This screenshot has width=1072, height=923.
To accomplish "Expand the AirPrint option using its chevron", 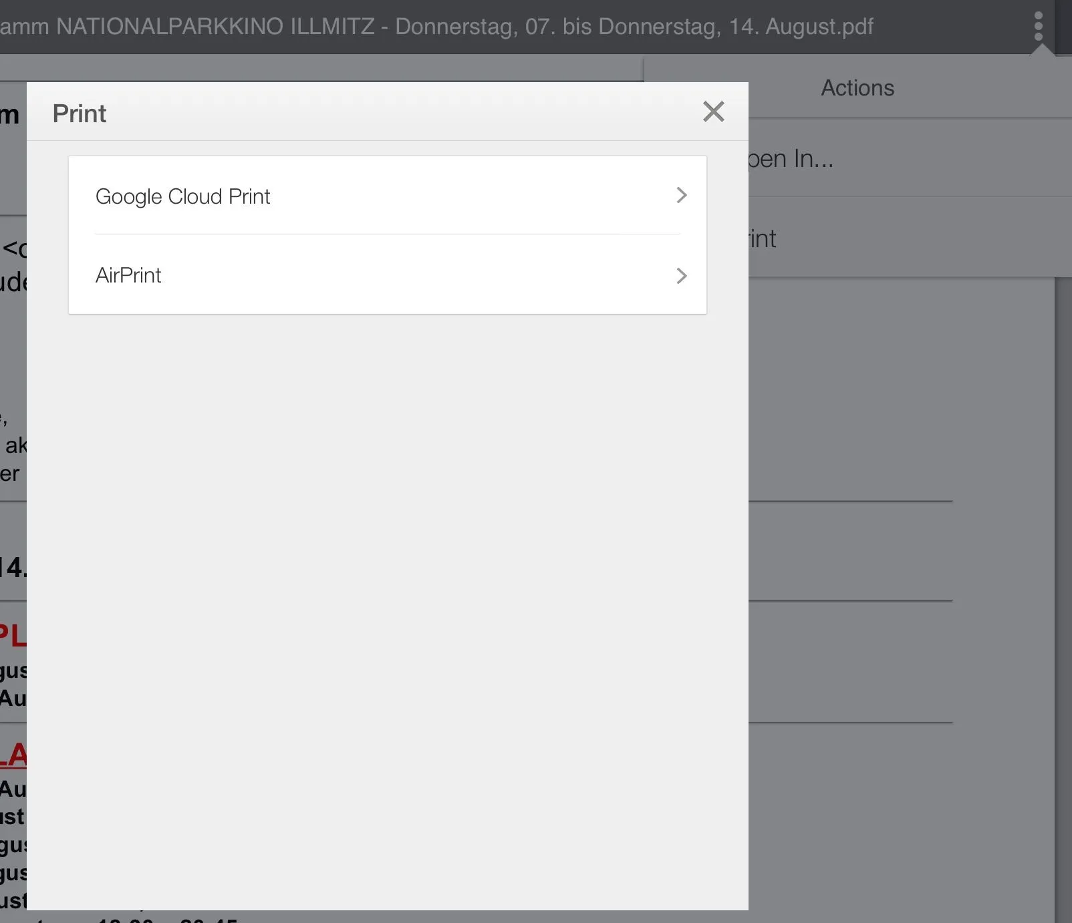I will (681, 276).
